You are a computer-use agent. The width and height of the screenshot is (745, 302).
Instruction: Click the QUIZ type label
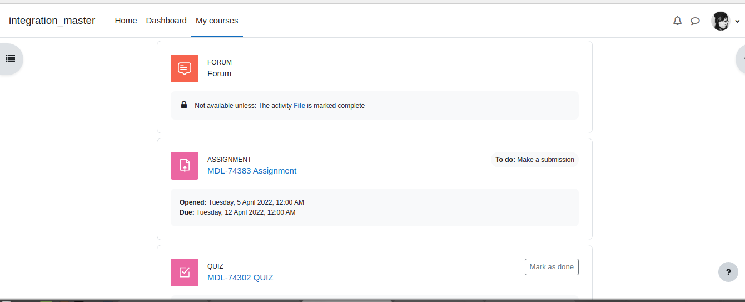click(215, 266)
